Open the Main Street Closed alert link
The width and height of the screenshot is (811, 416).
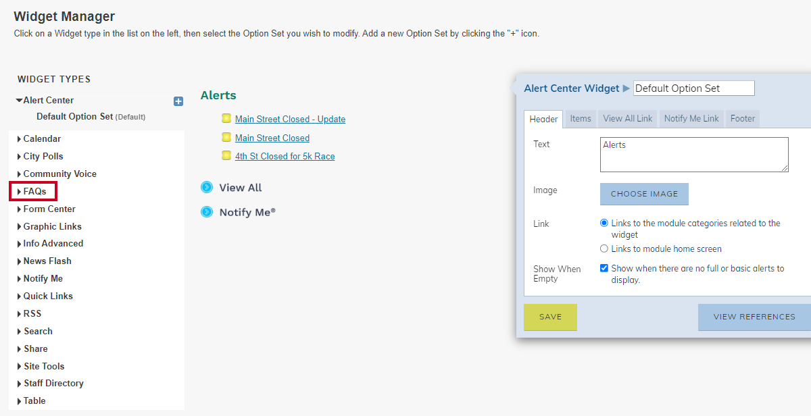pos(272,138)
